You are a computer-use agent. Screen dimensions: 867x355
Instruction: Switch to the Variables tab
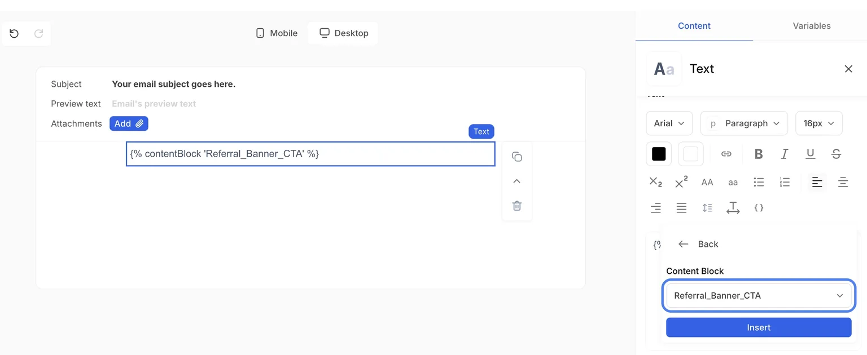click(x=811, y=26)
